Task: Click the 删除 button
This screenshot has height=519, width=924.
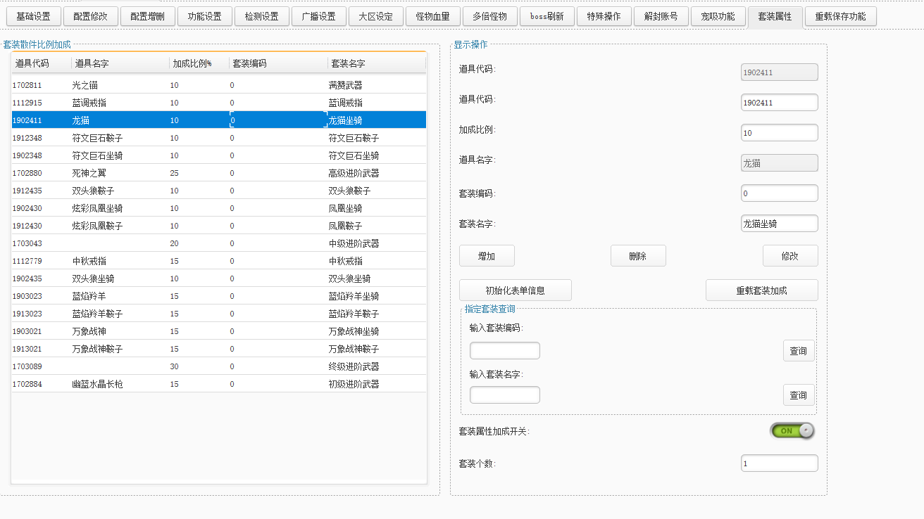Action: pyautogui.click(x=638, y=256)
